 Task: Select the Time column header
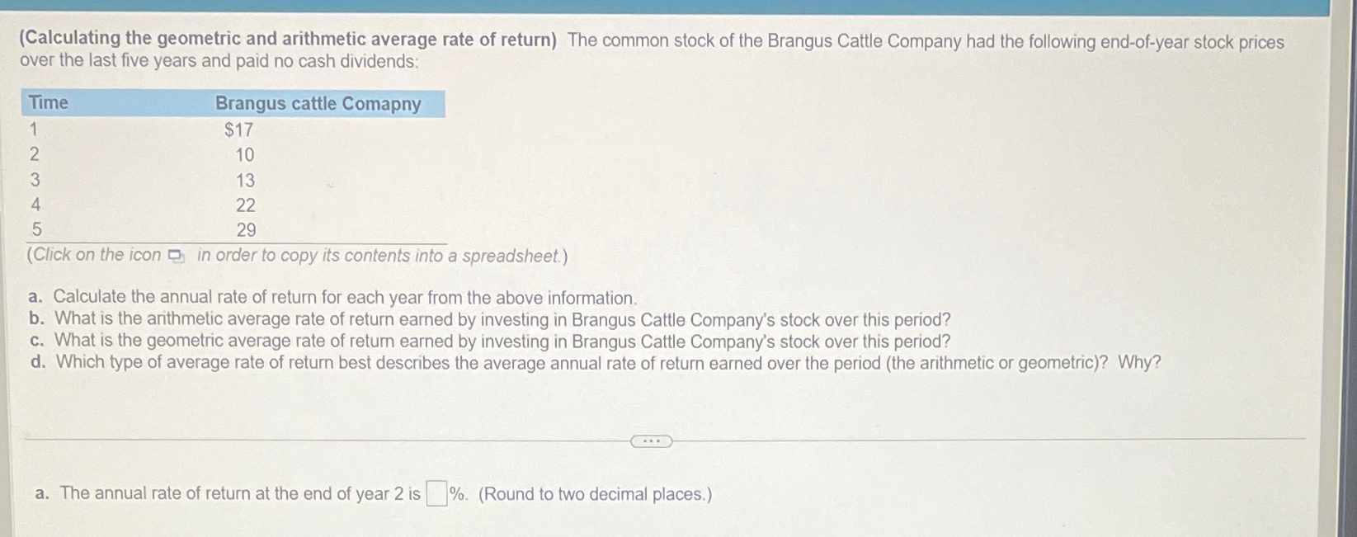pos(49,103)
